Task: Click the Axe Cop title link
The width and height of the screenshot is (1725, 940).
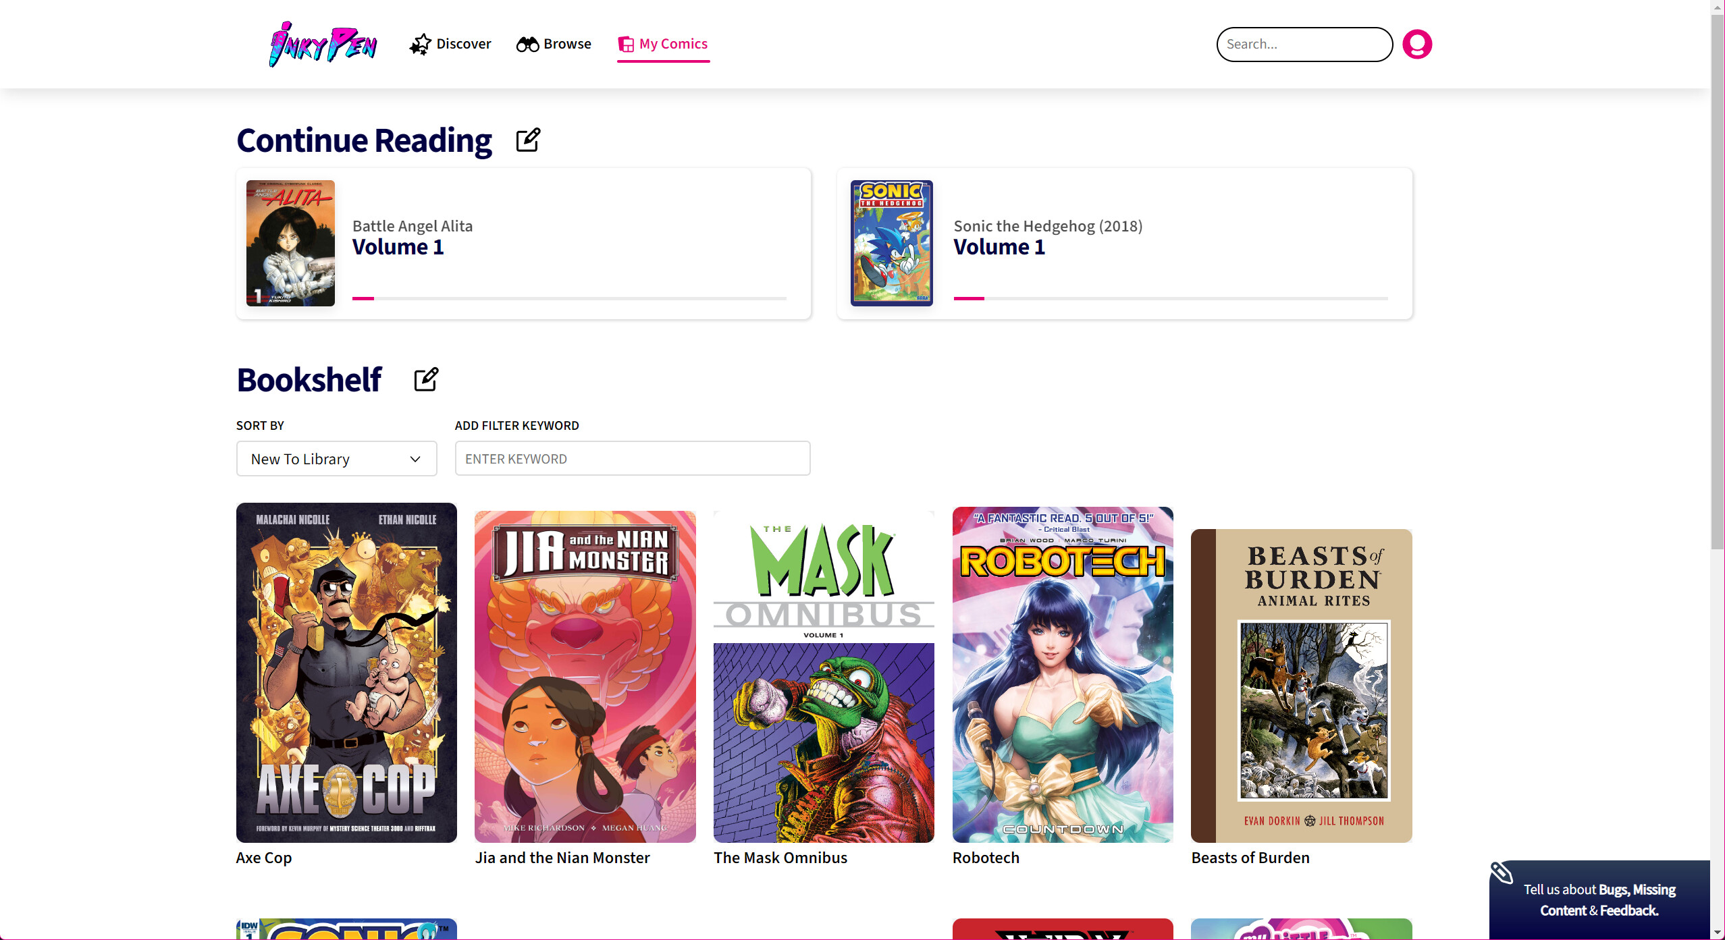Action: pos(264,858)
